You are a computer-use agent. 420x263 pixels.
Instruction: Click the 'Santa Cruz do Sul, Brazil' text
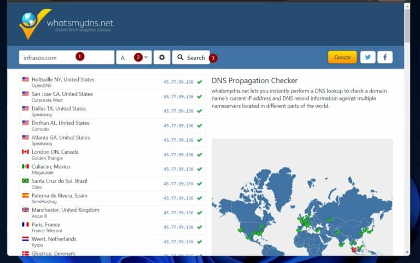click(60, 181)
